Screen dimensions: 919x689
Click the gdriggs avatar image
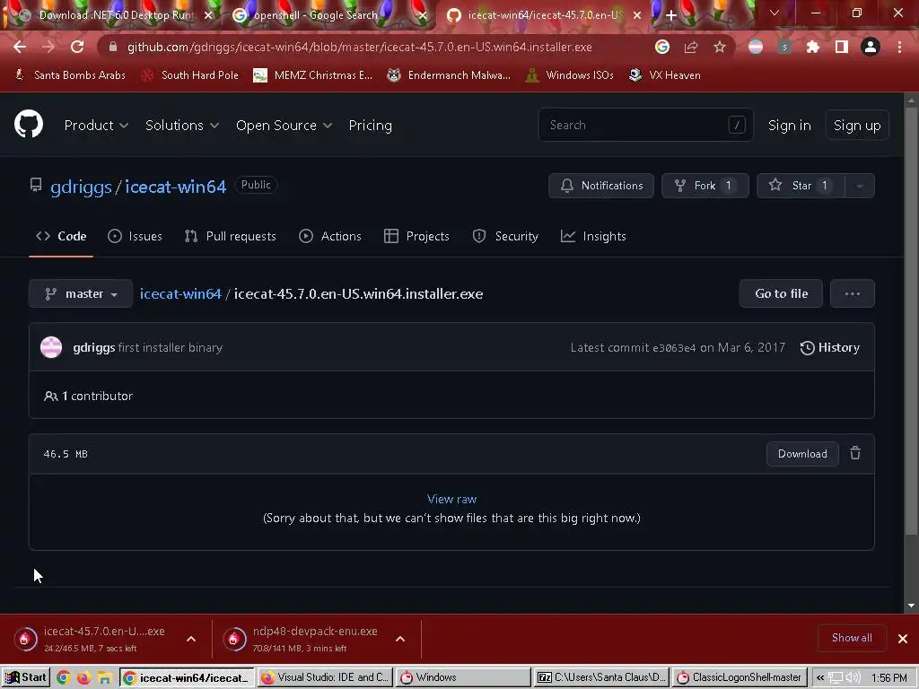coord(51,347)
